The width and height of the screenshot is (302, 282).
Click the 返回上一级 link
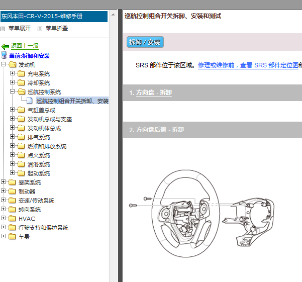click(25, 46)
